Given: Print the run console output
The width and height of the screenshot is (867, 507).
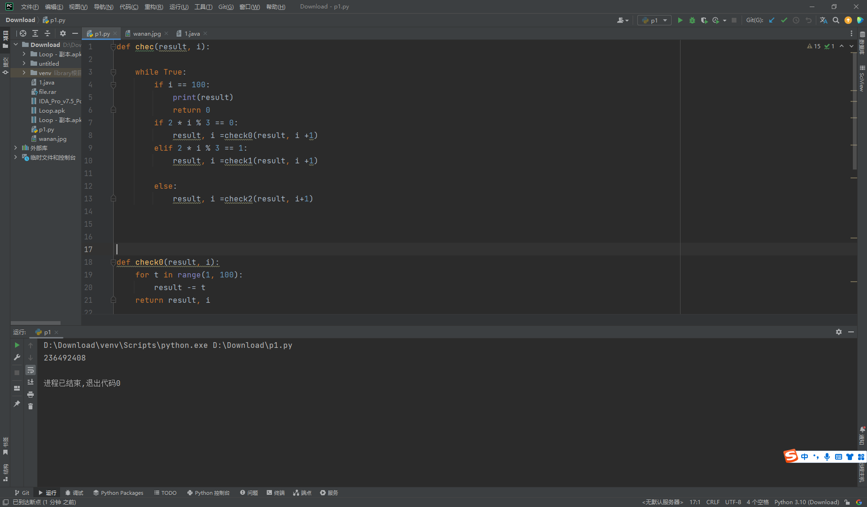Looking at the screenshot, I should pyautogui.click(x=31, y=394).
